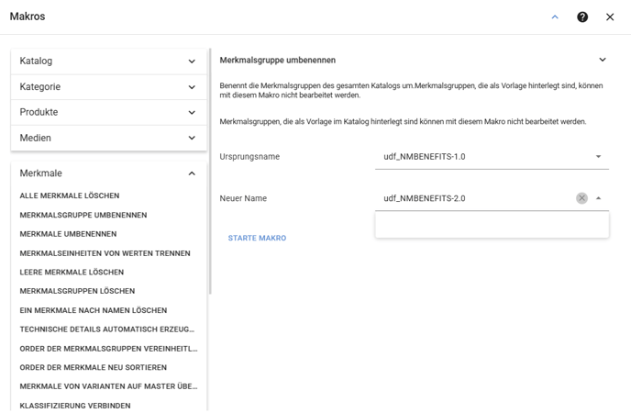Choose Leere Merkmale löschen macro
The image size is (631, 413).
tap(72, 272)
